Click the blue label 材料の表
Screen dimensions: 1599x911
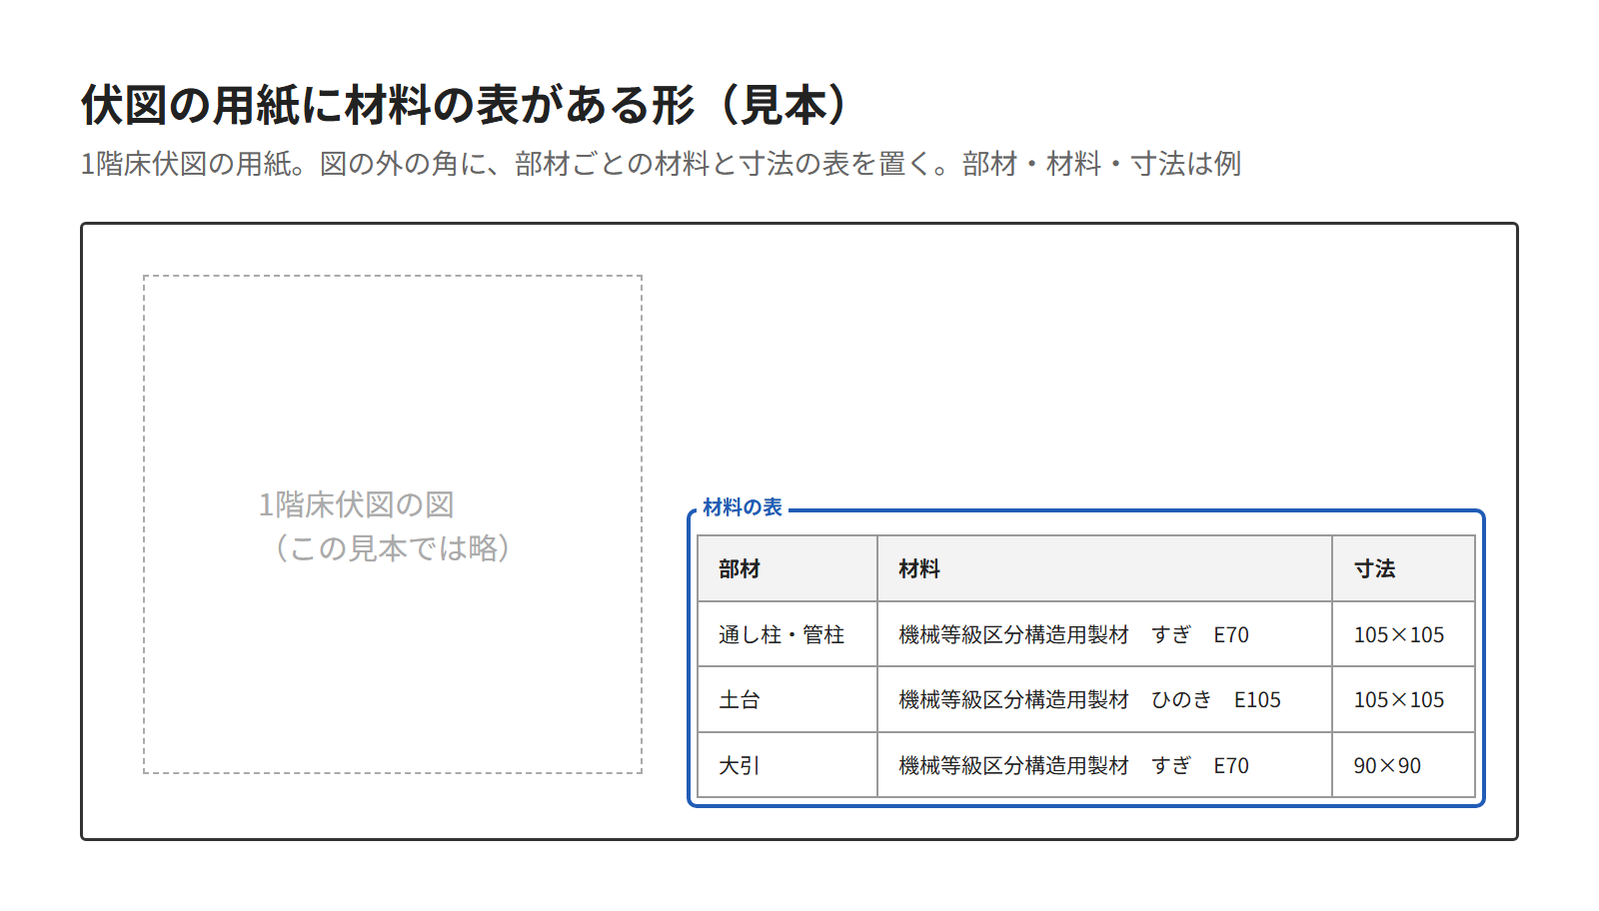(x=742, y=507)
